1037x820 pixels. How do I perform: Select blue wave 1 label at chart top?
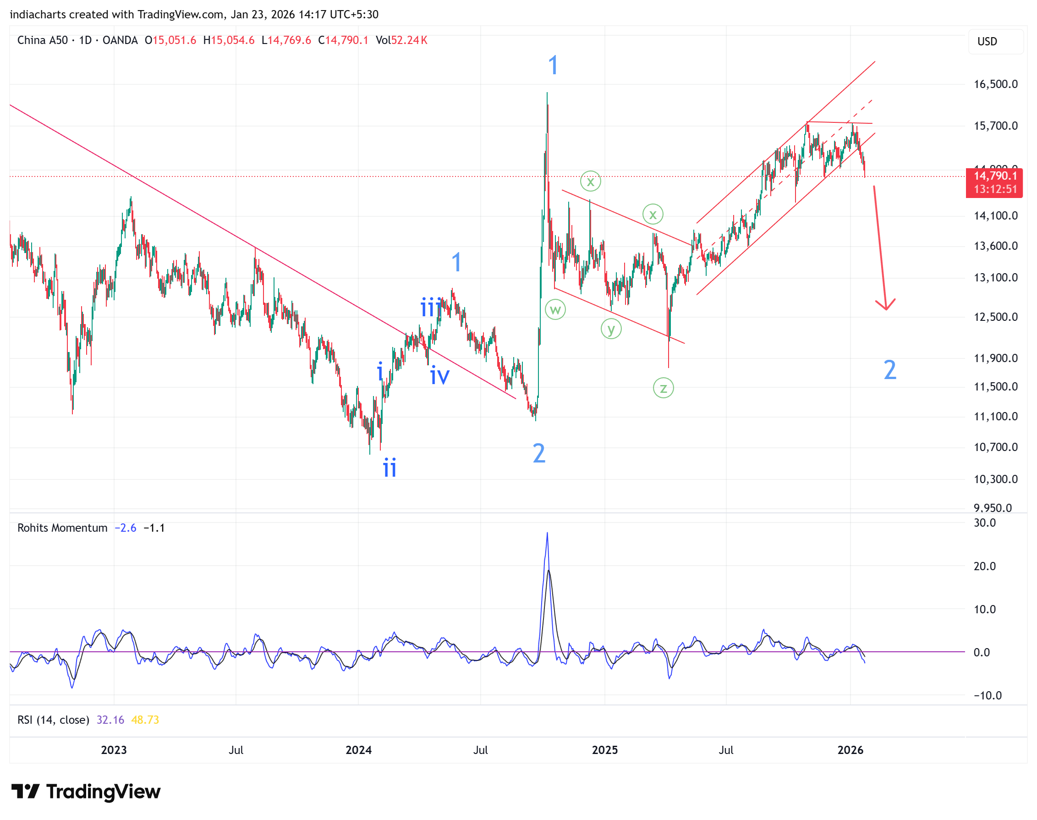point(553,65)
